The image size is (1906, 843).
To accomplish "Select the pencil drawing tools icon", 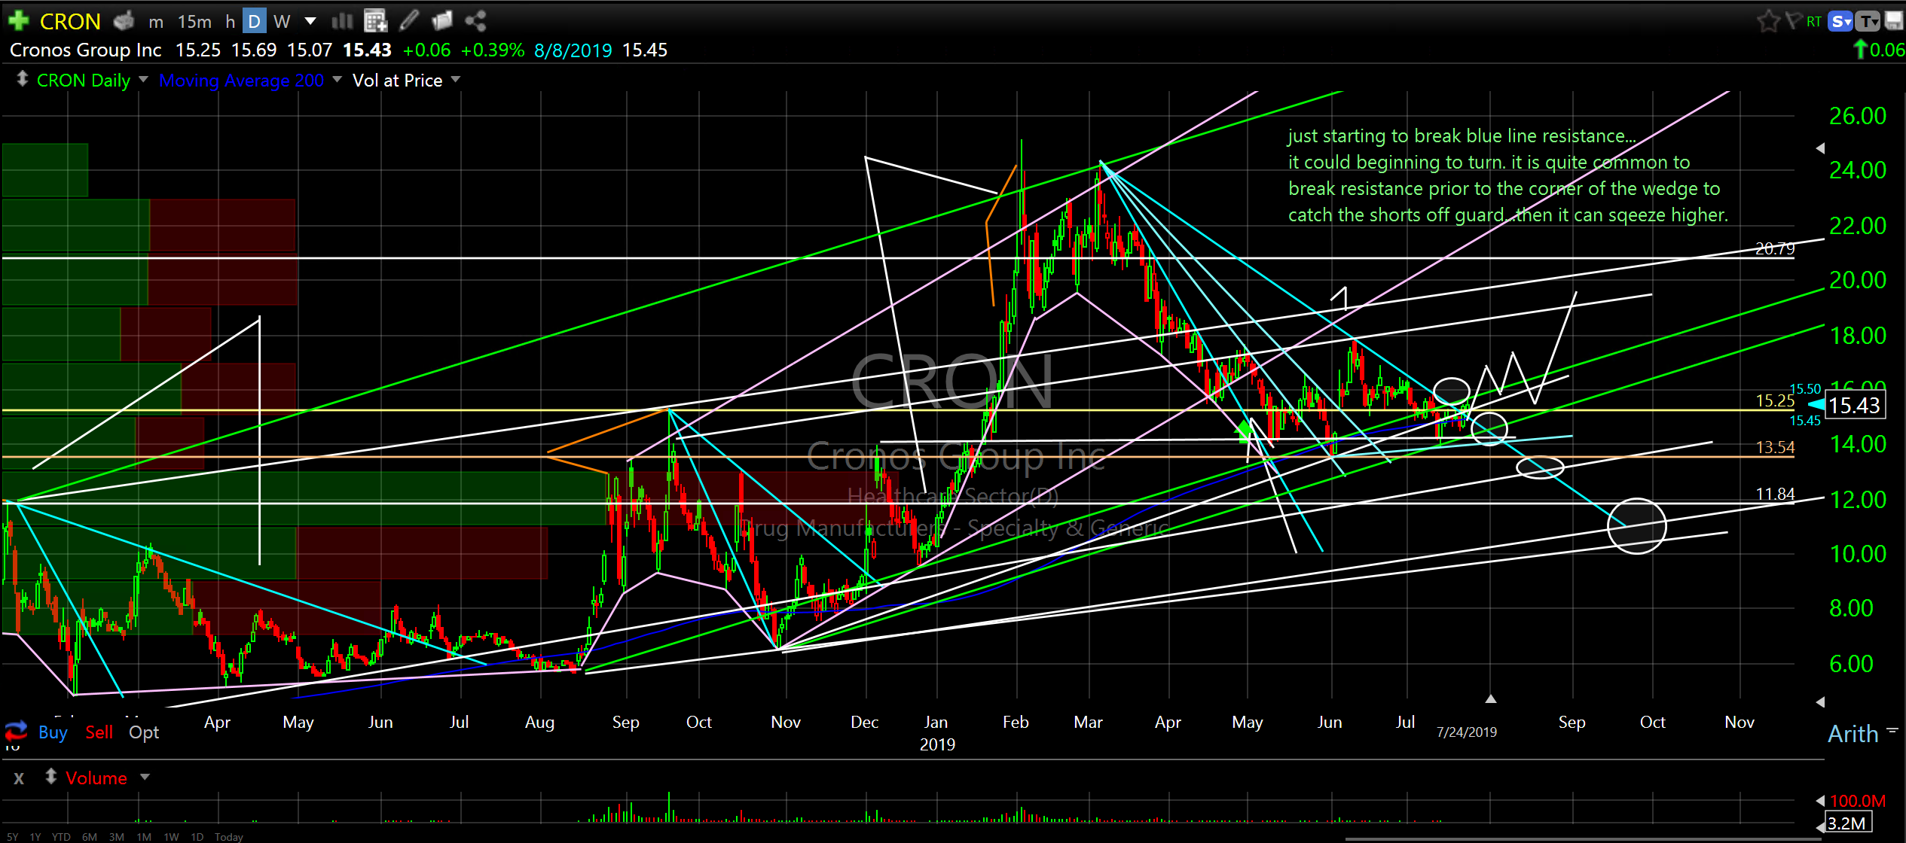I will [409, 20].
